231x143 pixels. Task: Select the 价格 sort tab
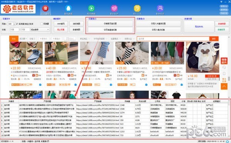coord(32,39)
